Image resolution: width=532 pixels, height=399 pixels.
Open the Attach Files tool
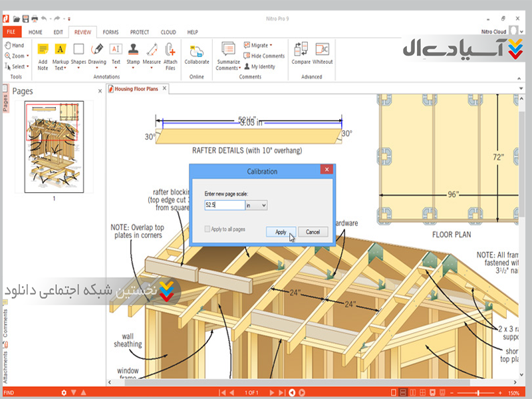click(170, 50)
